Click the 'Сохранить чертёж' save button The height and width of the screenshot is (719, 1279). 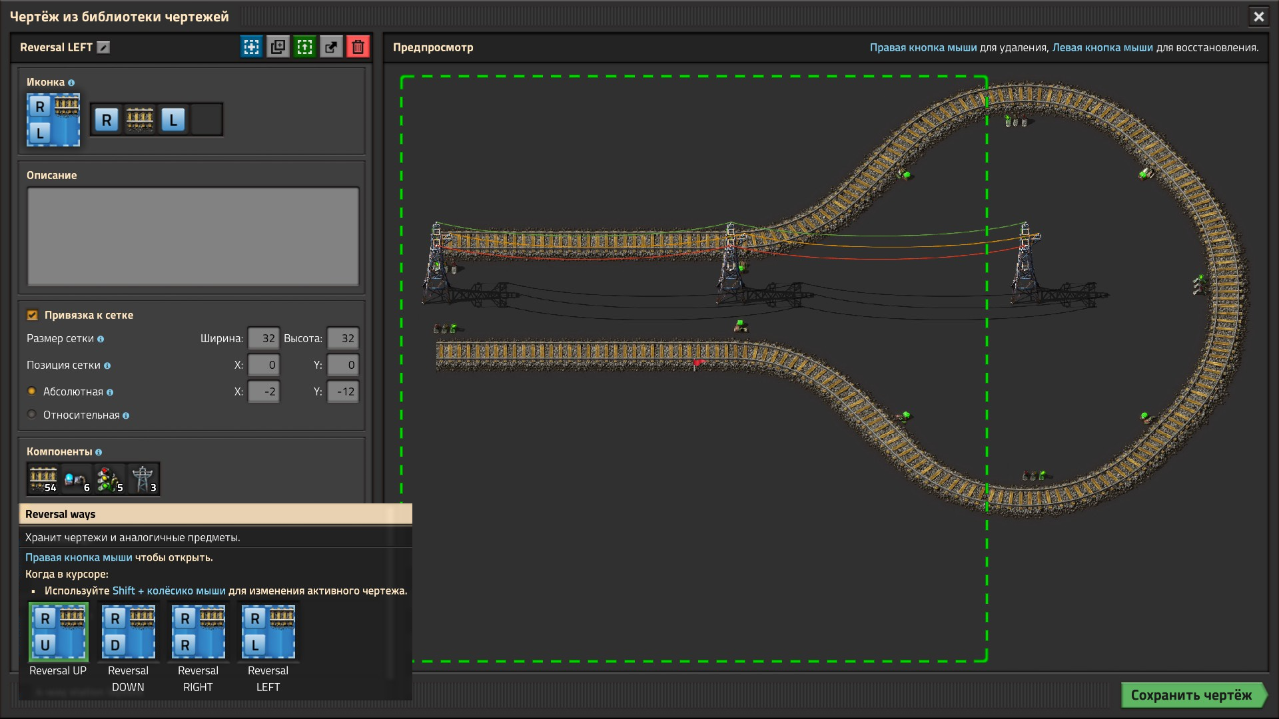[1192, 695]
